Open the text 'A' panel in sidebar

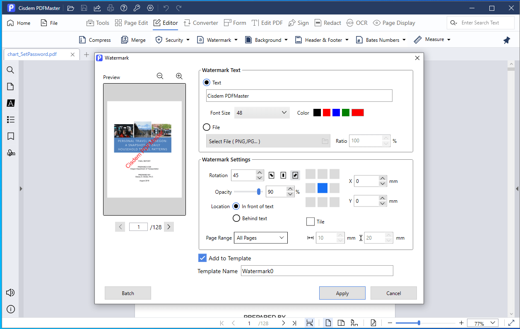click(11, 103)
